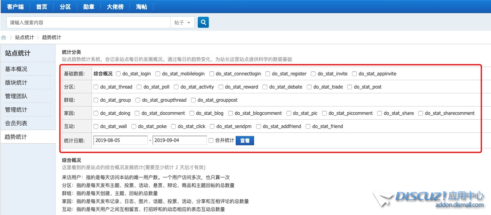Screen dimensions: 491x215
Task: Click the 综合概况 link
Action: tap(103, 74)
